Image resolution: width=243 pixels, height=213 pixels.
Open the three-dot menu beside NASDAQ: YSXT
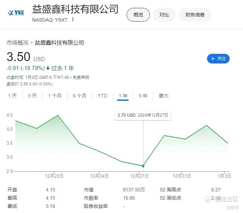click(x=73, y=20)
